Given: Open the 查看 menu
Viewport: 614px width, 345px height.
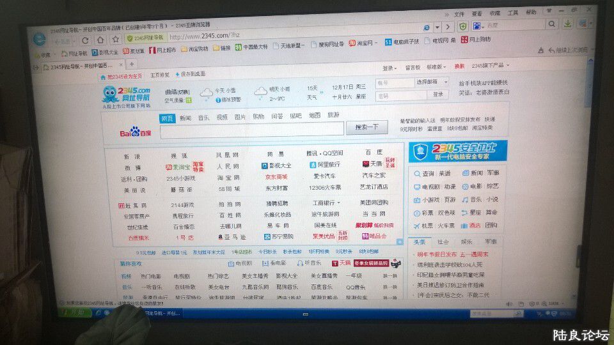Looking at the screenshot, I should click(x=476, y=13).
